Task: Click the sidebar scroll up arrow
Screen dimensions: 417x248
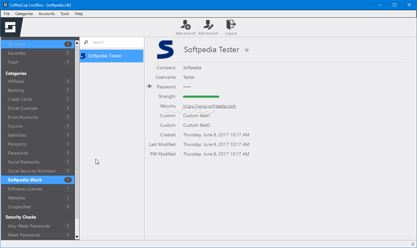Action: (77, 43)
